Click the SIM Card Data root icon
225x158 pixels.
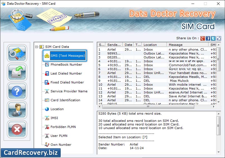click(x=42, y=47)
